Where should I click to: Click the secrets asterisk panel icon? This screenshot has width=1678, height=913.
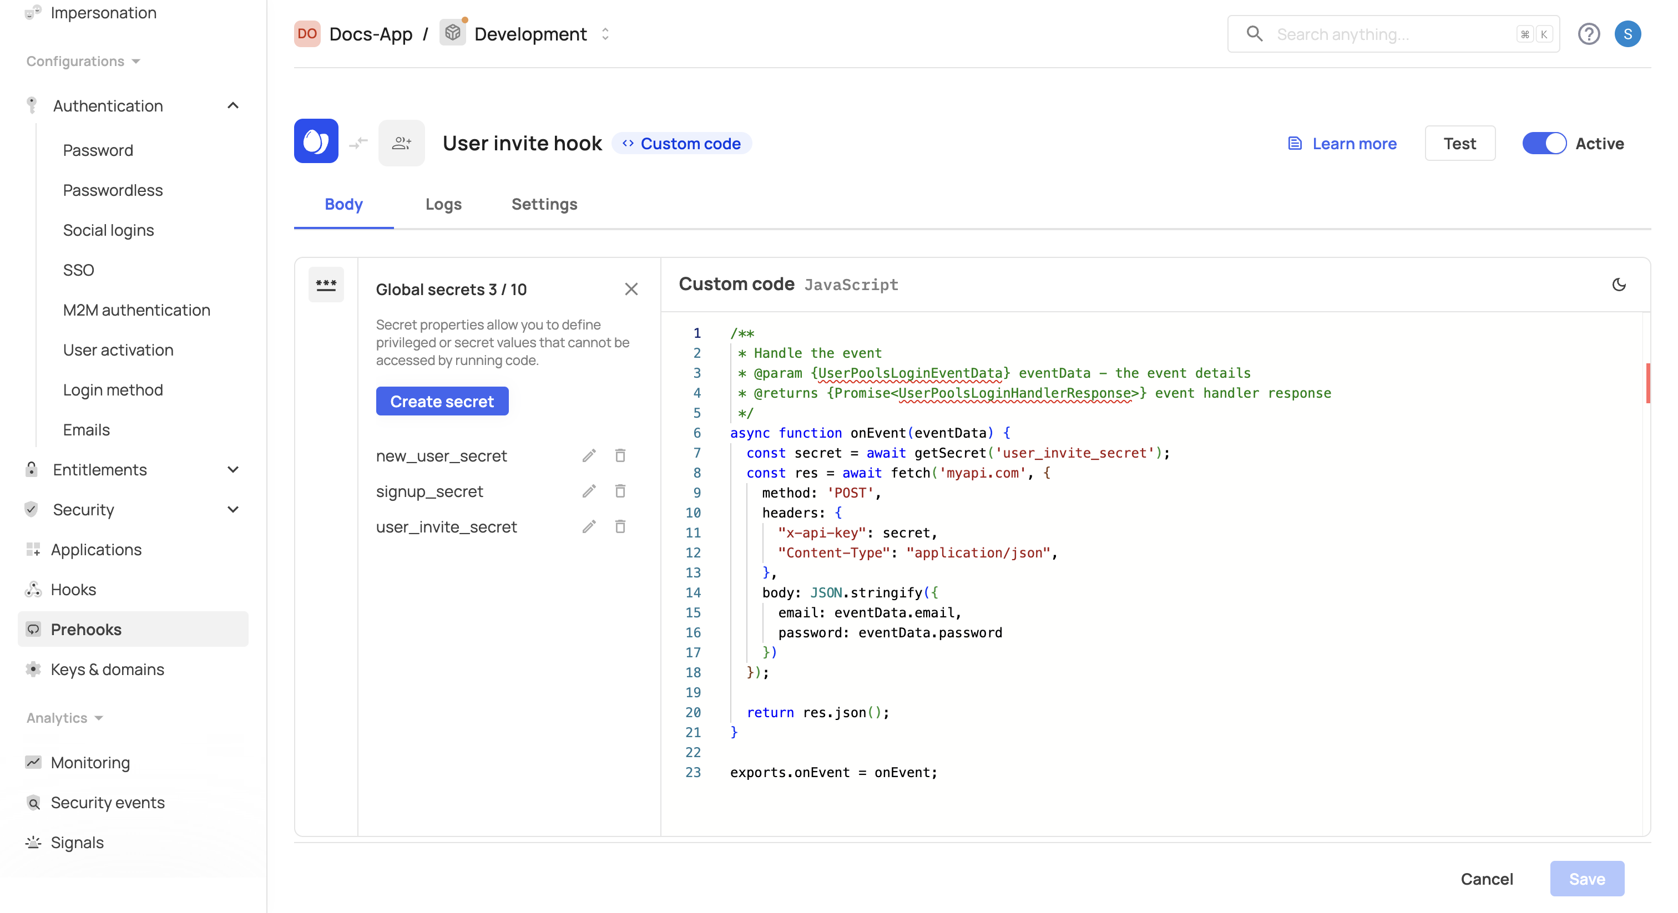326,285
